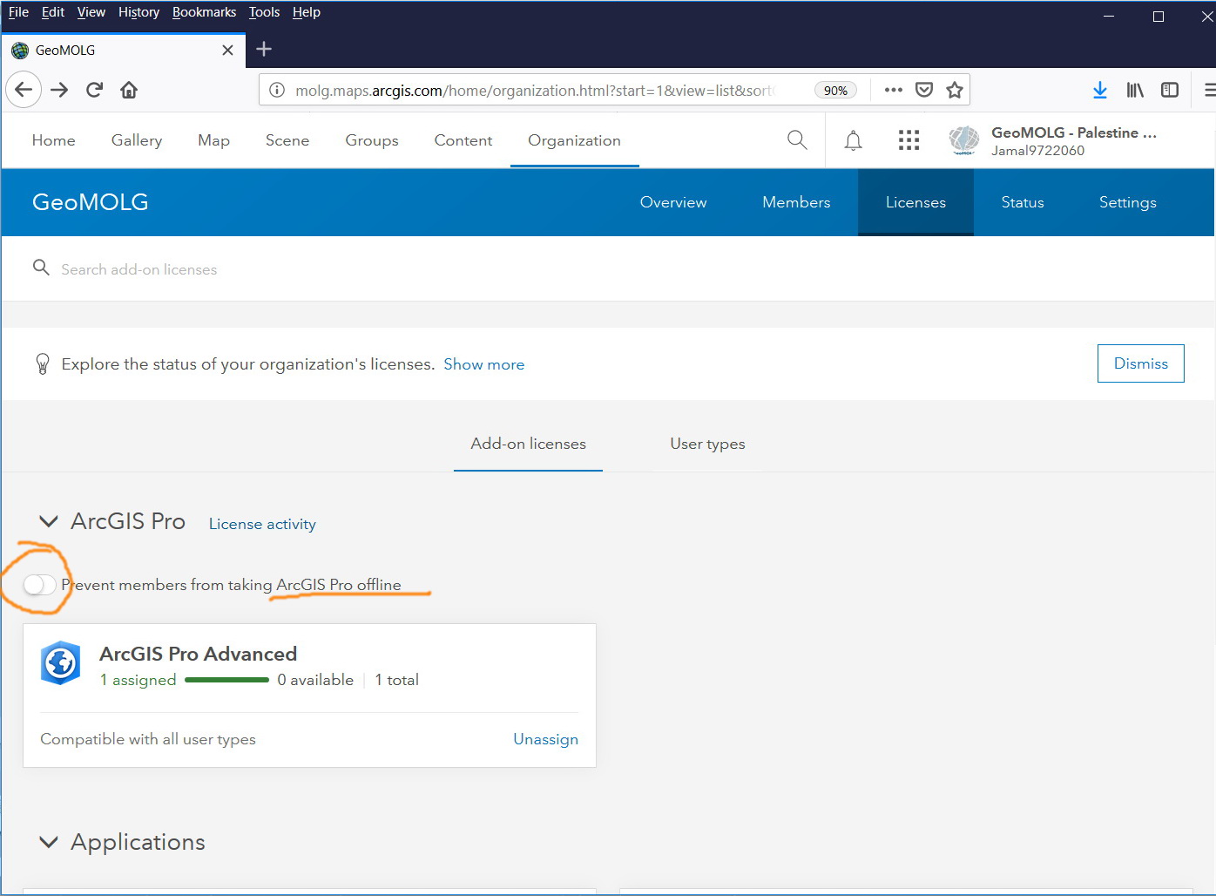Open a new browser tab
1216x896 pixels.
click(264, 50)
